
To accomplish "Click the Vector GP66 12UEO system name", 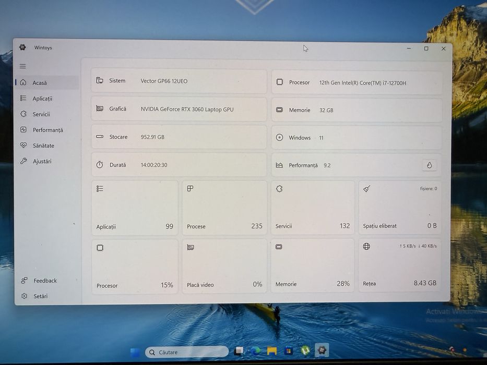I will pos(164,81).
